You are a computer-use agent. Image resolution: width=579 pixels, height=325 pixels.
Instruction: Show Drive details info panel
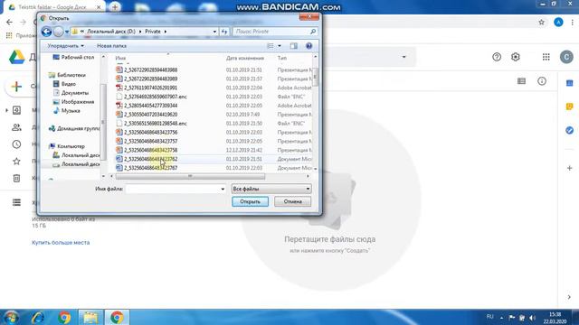(x=542, y=81)
